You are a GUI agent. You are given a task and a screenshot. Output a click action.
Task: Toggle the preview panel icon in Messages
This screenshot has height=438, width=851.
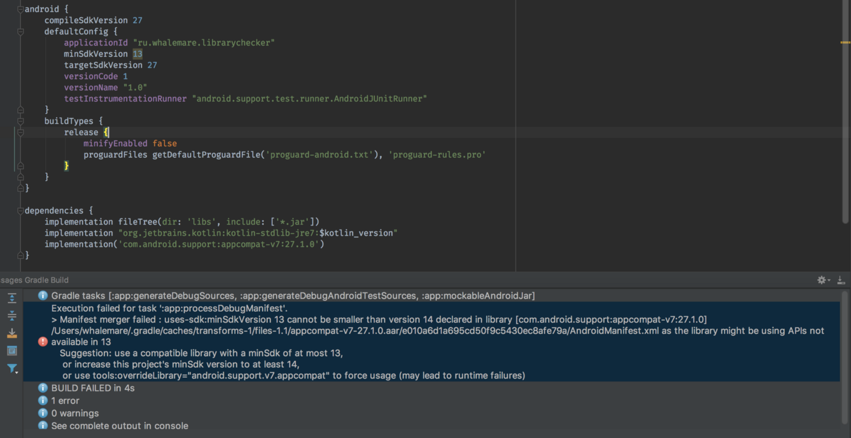[12, 351]
